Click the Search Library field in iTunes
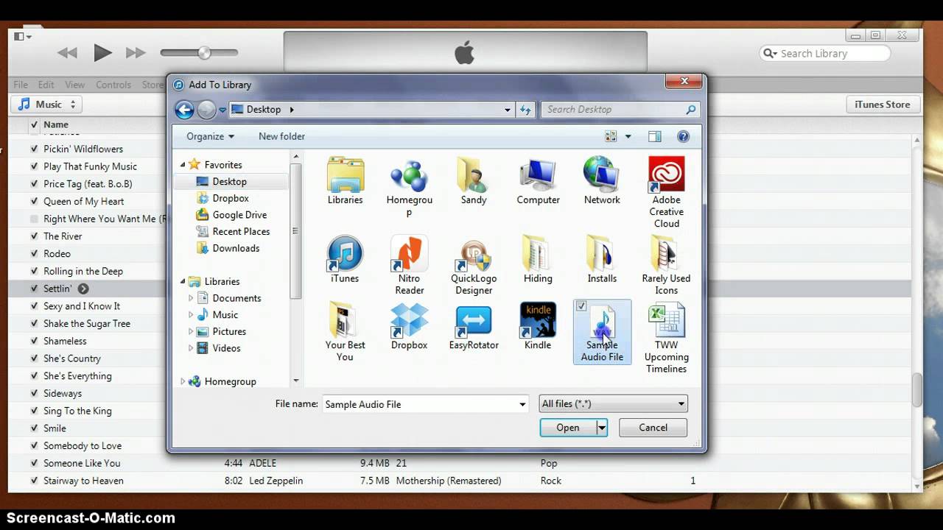Image resolution: width=943 pixels, height=530 pixels. 824,54
